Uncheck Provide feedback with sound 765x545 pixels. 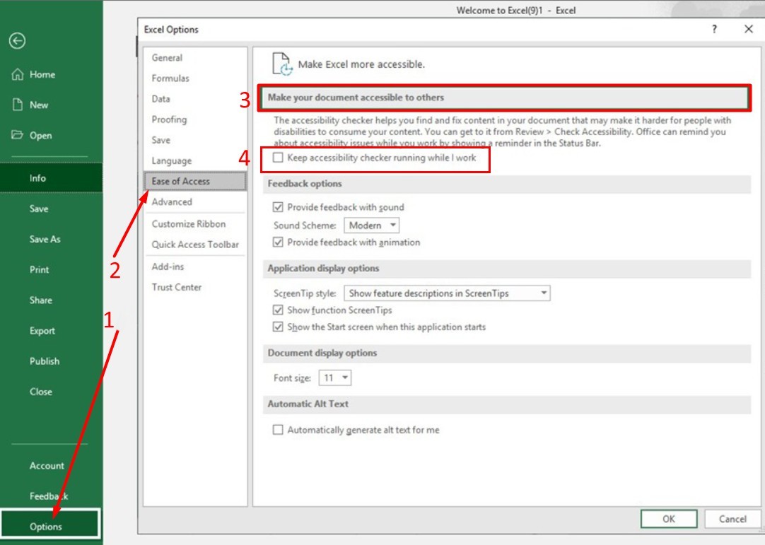[278, 207]
